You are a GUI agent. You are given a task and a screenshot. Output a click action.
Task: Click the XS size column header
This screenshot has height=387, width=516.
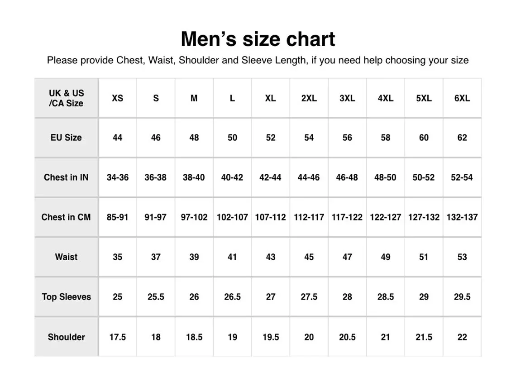point(117,98)
